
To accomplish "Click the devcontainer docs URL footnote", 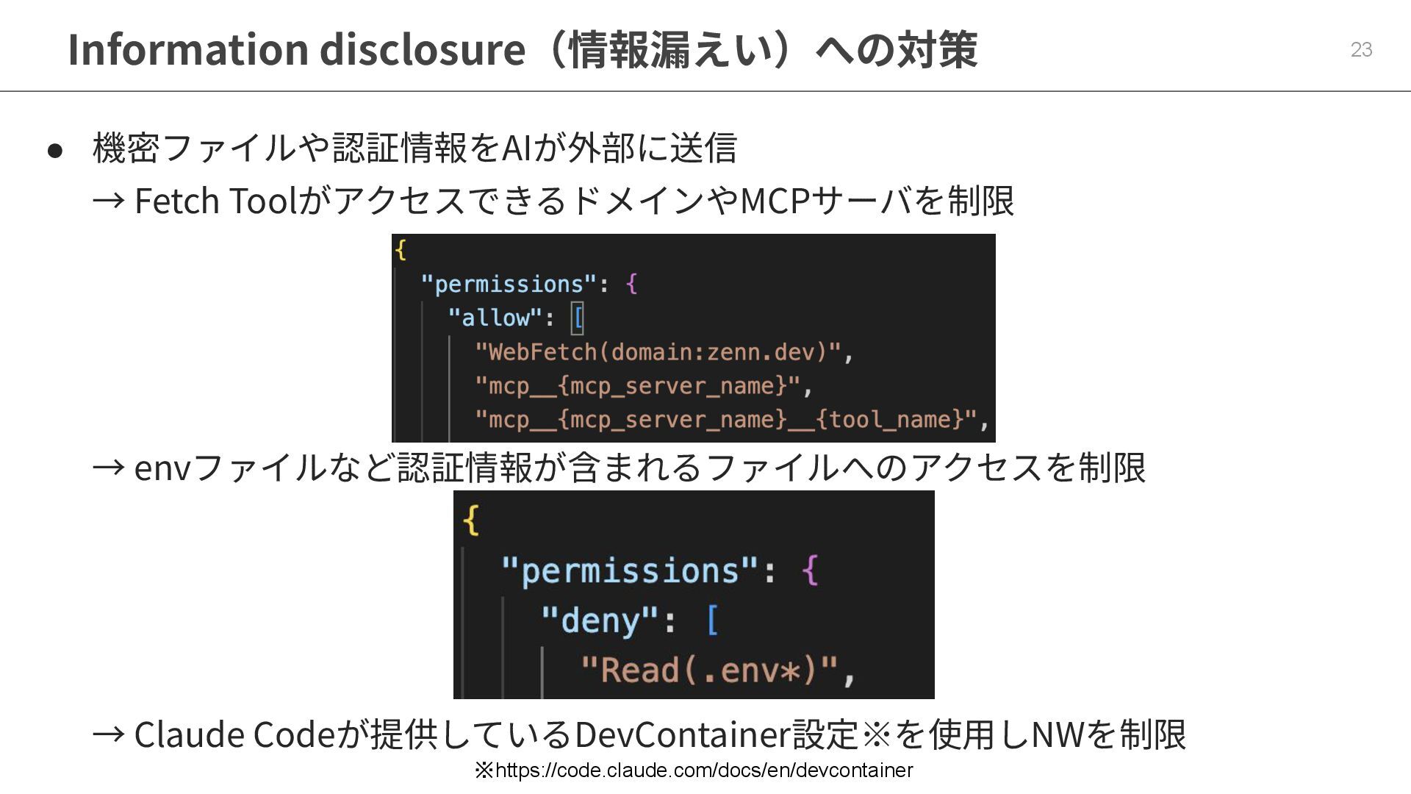I will click(693, 770).
